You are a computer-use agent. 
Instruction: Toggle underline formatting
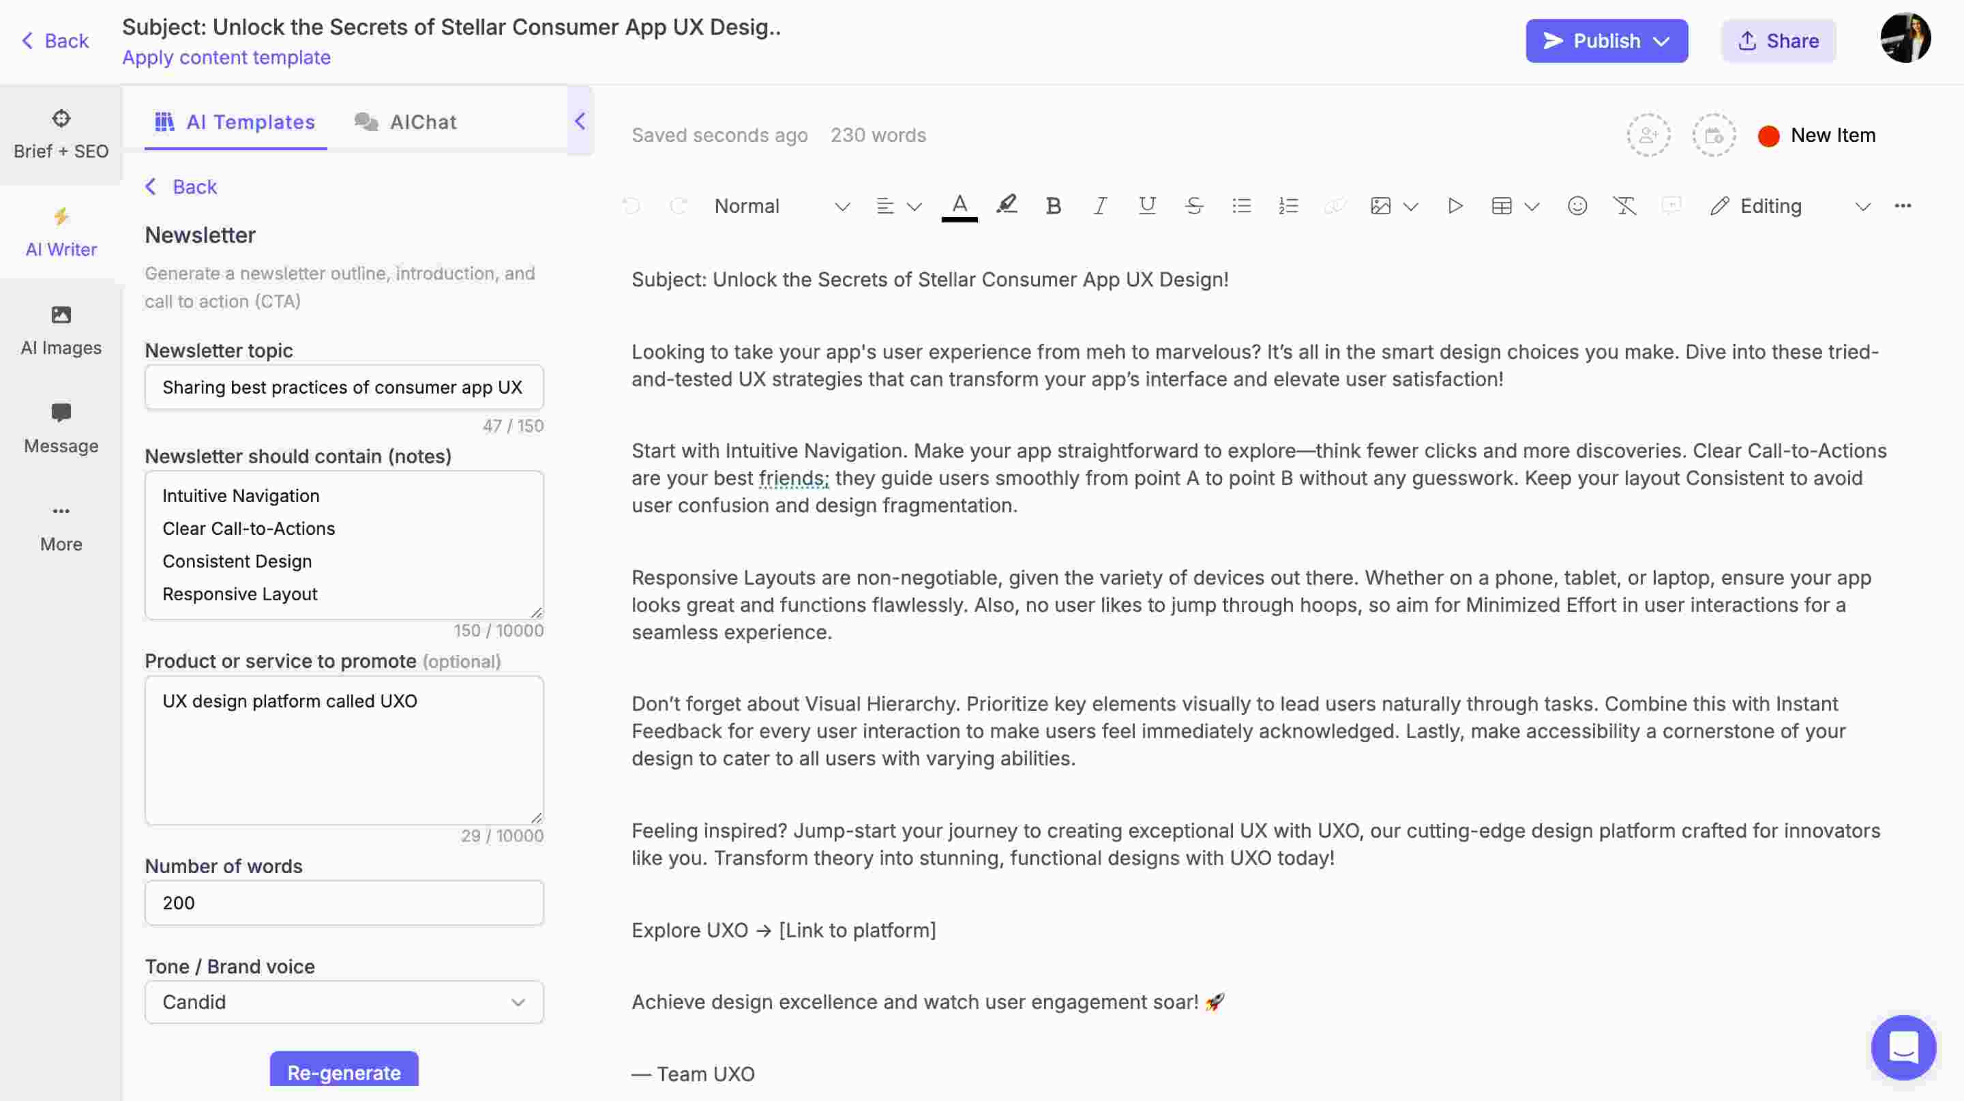point(1146,206)
